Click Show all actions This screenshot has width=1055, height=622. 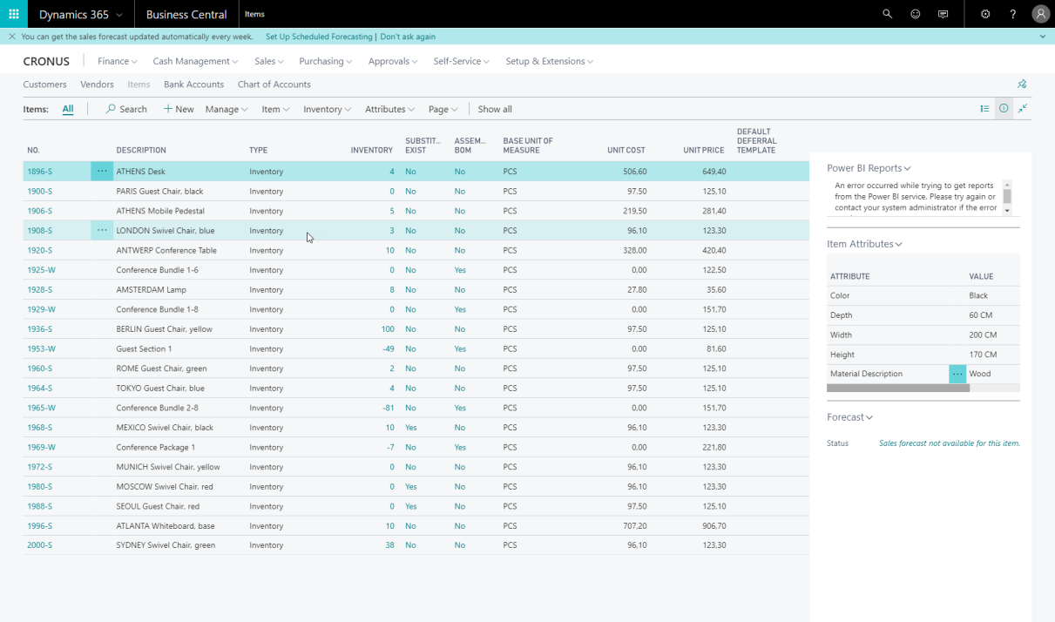coord(495,109)
